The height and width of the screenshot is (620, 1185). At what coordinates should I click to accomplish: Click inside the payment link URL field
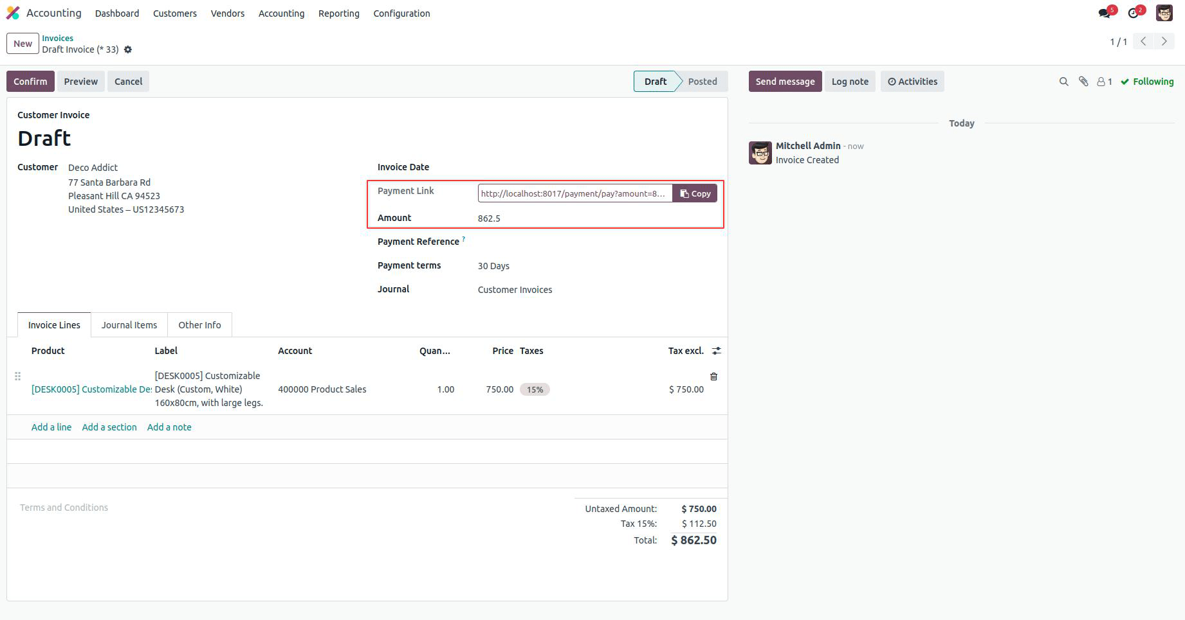pyautogui.click(x=573, y=193)
